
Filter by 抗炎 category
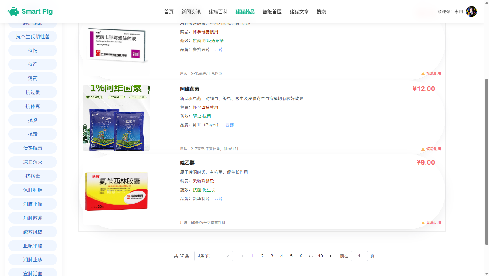tap(33, 120)
